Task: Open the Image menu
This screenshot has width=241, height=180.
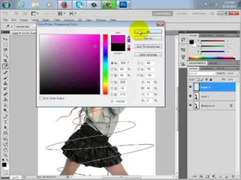Action: click(24, 20)
